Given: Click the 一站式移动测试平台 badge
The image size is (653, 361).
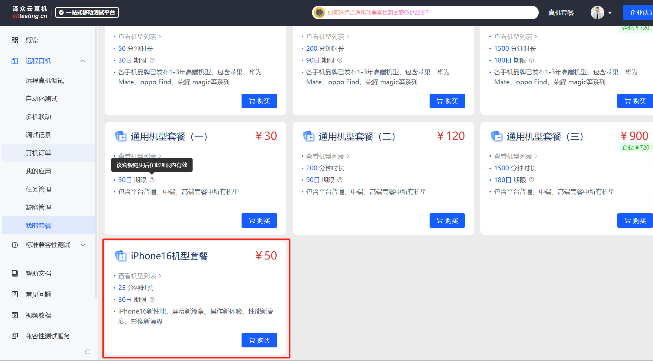Looking at the screenshot, I should click(x=87, y=12).
